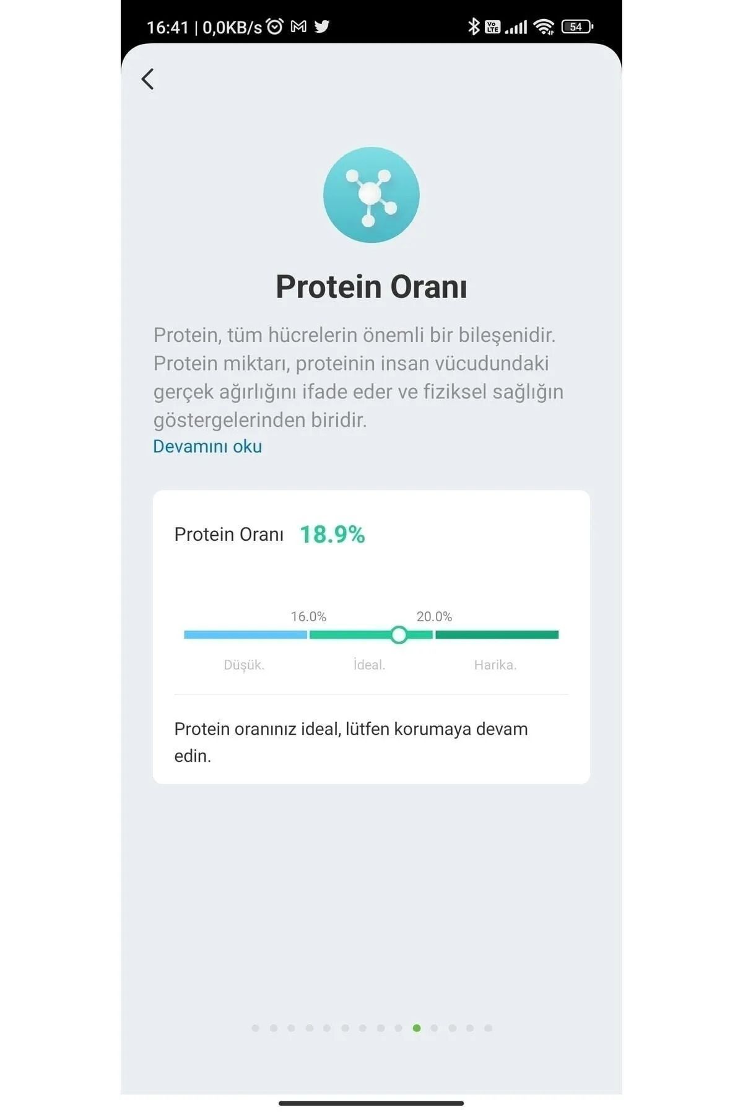The width and height of the screenshot is (743, 1115).
Task: Select the last page indicator dot
Action: (x=489, y=1028)
